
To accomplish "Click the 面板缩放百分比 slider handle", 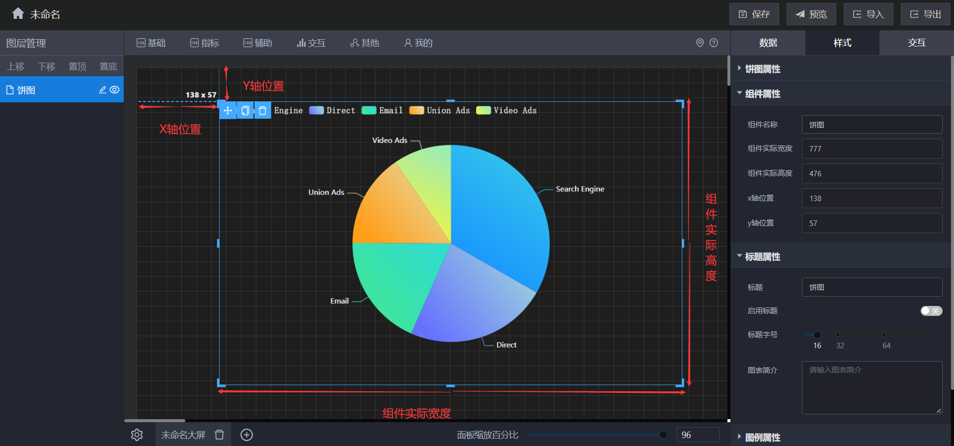I will [663, 435].
